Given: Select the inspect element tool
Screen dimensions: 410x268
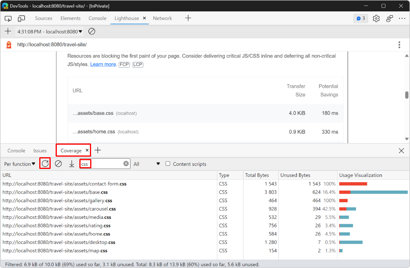Looking at the screenshot, I should pos(8,18).
